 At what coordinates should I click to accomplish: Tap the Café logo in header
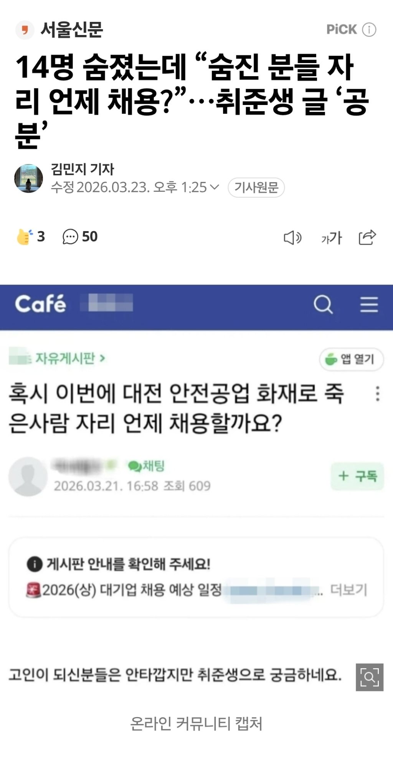click(x=40, y=304)
